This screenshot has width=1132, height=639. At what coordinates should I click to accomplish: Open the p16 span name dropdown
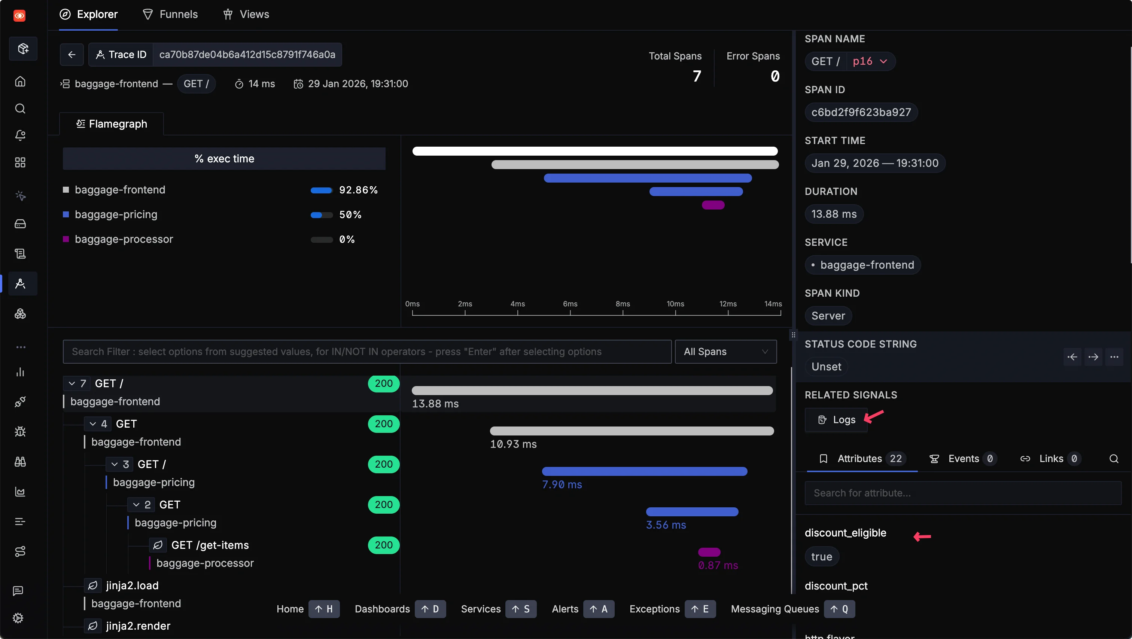click(x=870, y=61)
